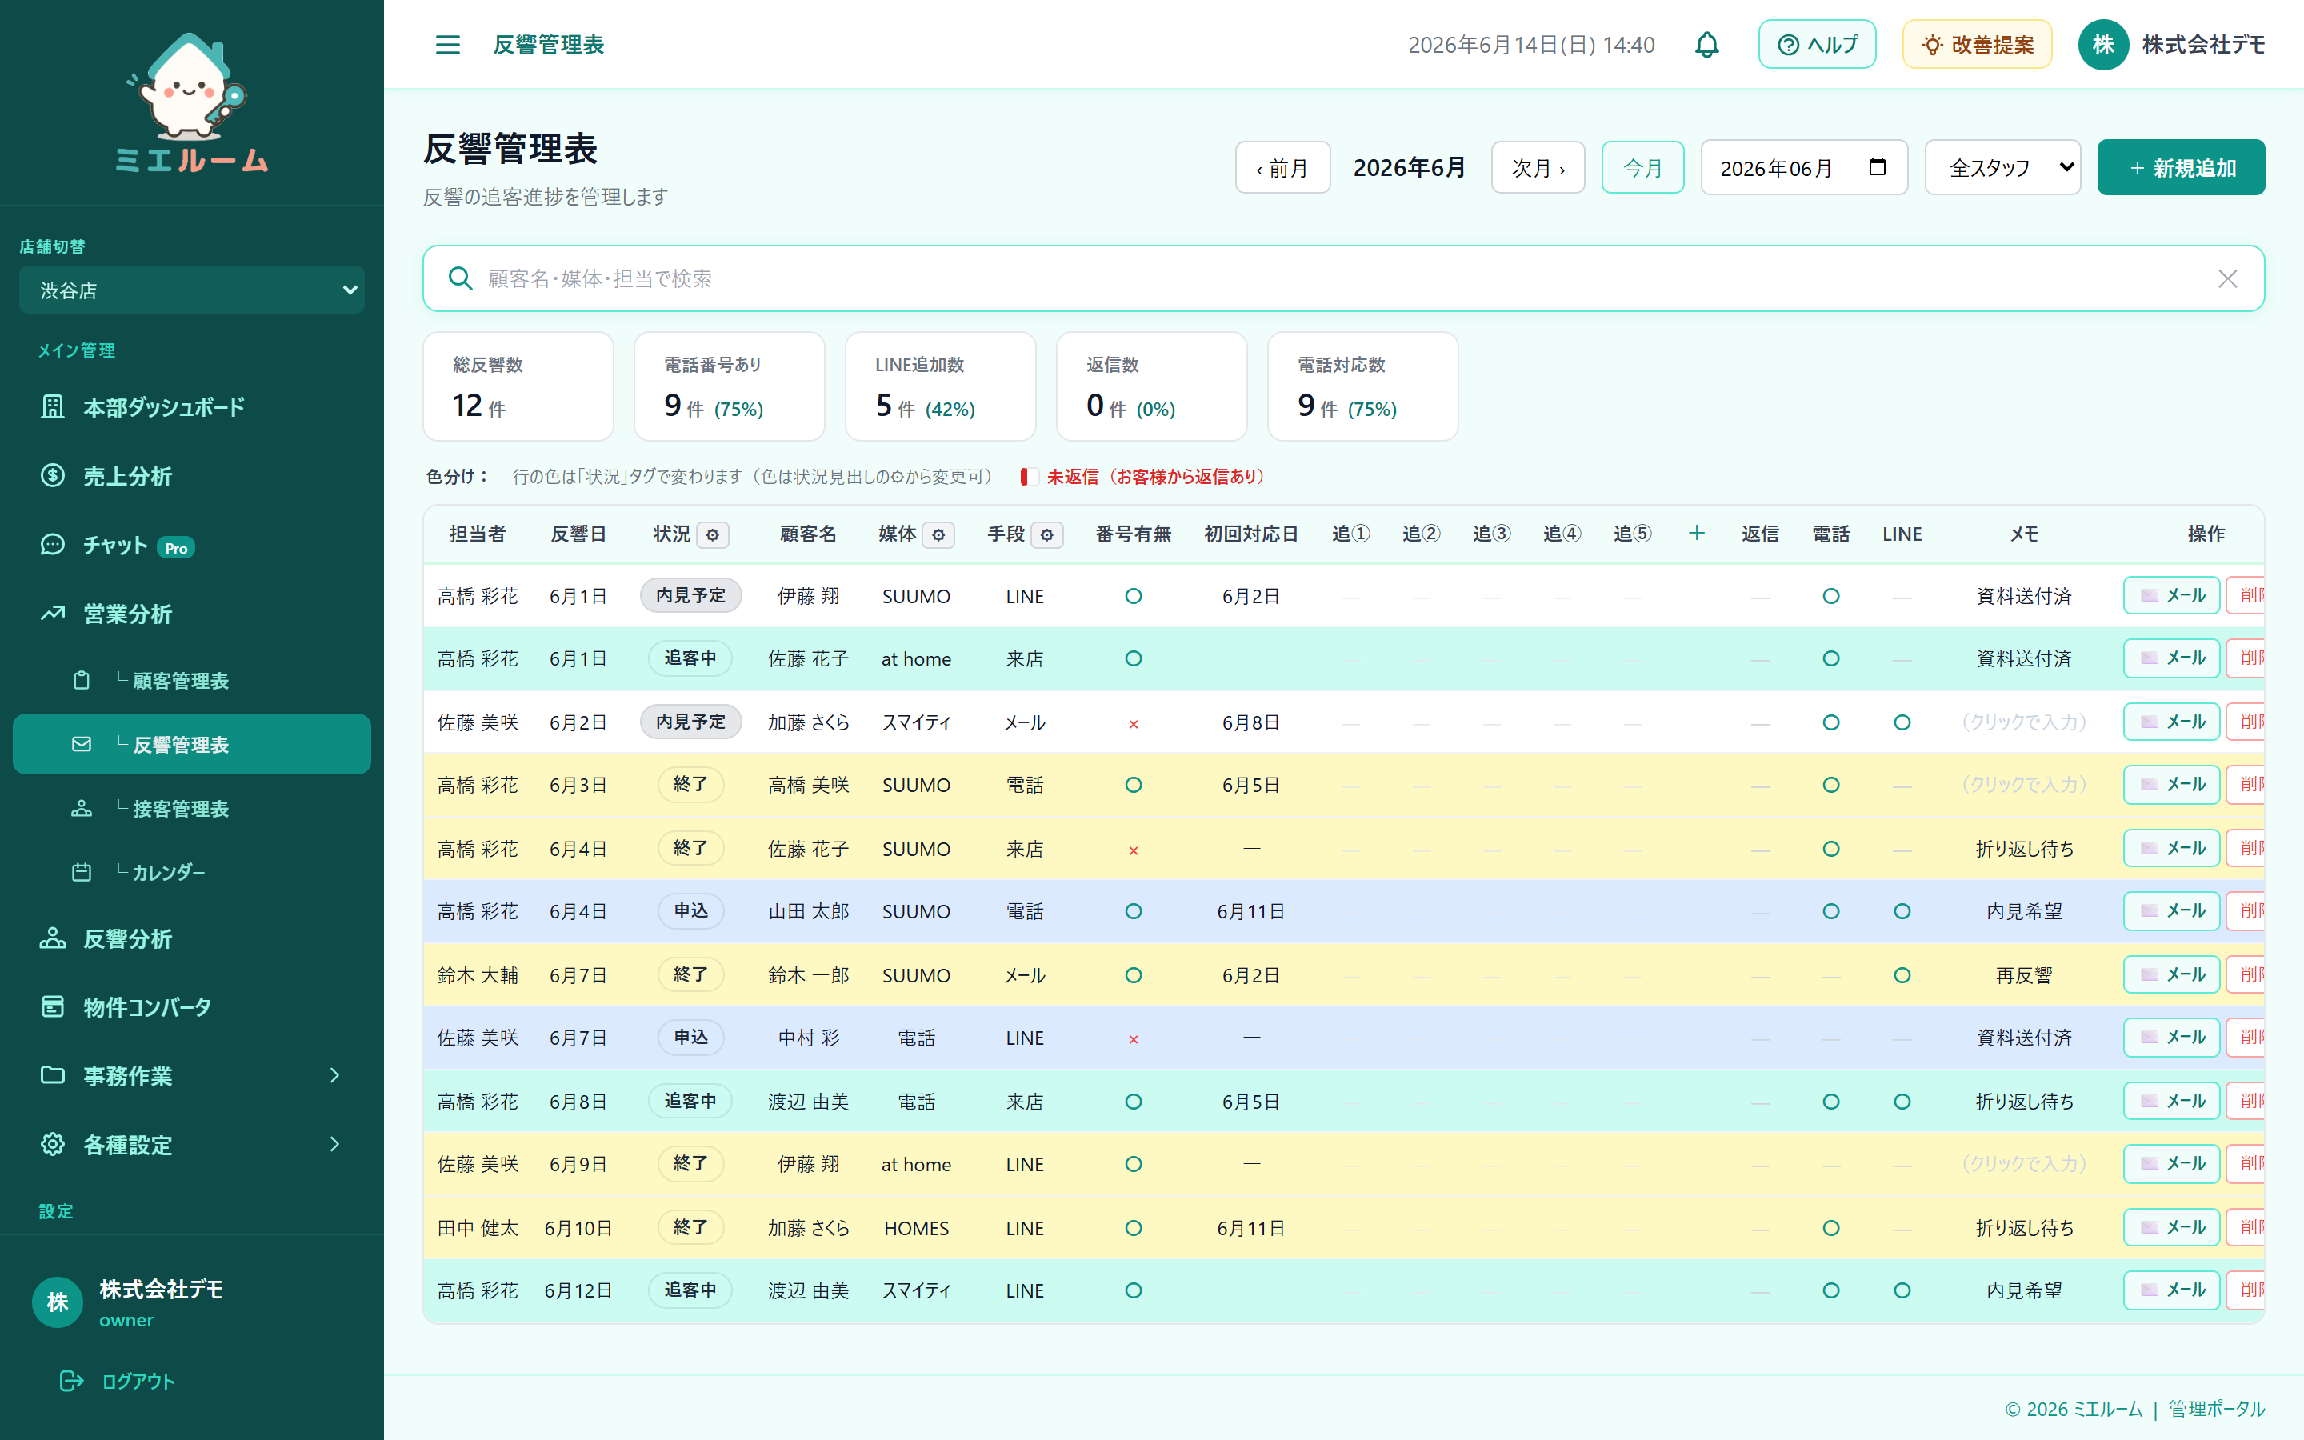Click empty memo placeholder in 加藤 さくら 6月2日 row
The height and width of the screenshot is (1440, 2304).
pyautogui.click(x=2023, y=722)
